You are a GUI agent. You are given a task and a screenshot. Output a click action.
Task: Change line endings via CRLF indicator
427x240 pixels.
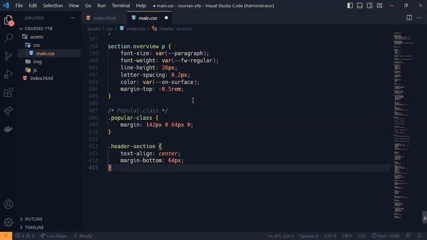[347, 236]
